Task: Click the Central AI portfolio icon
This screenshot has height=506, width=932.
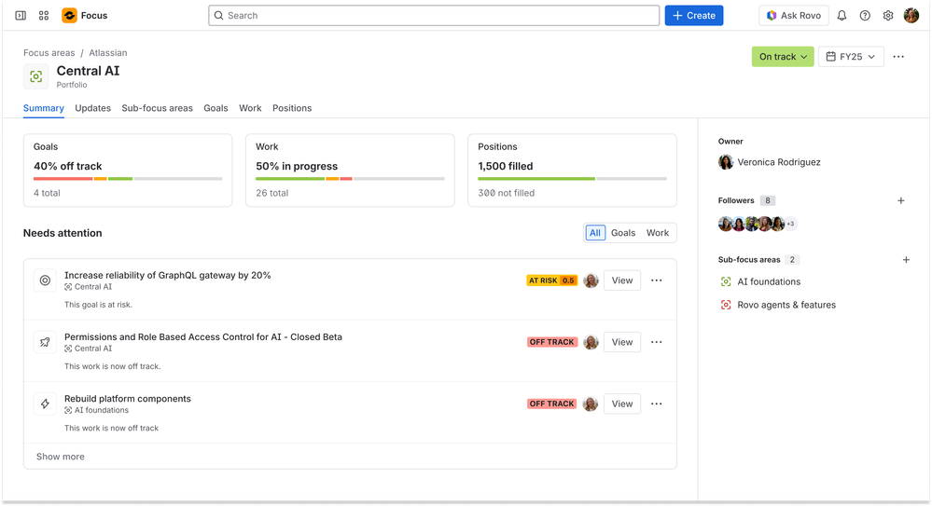Action: [36, 76]
